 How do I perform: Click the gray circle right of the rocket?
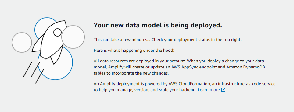[73, 37]
